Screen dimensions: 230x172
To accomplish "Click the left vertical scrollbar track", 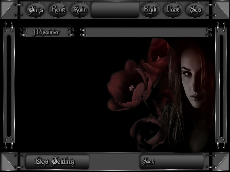I will [x=9, y=86].
